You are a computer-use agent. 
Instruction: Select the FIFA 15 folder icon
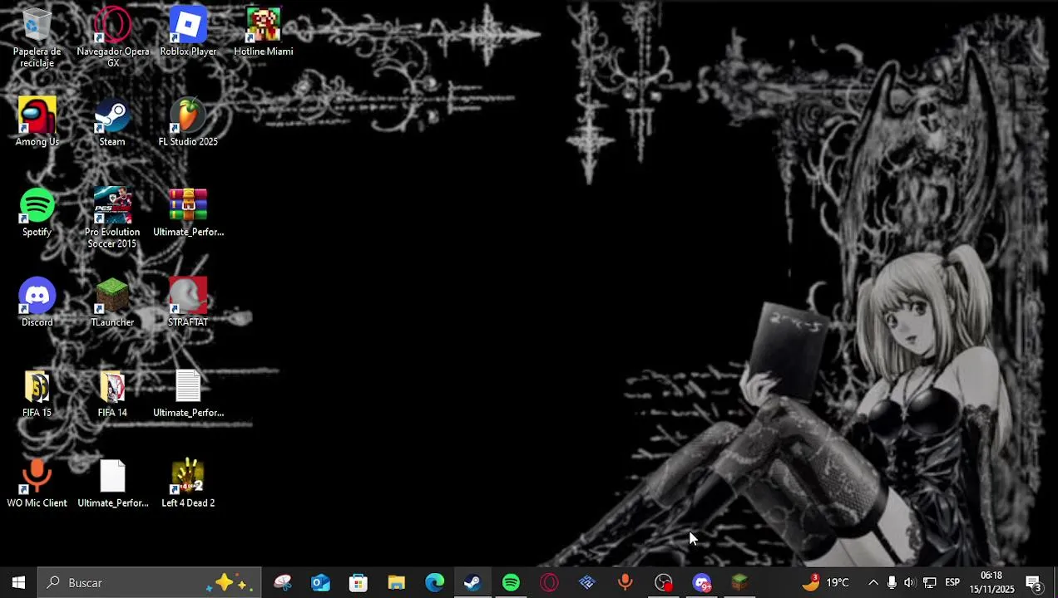37,395
